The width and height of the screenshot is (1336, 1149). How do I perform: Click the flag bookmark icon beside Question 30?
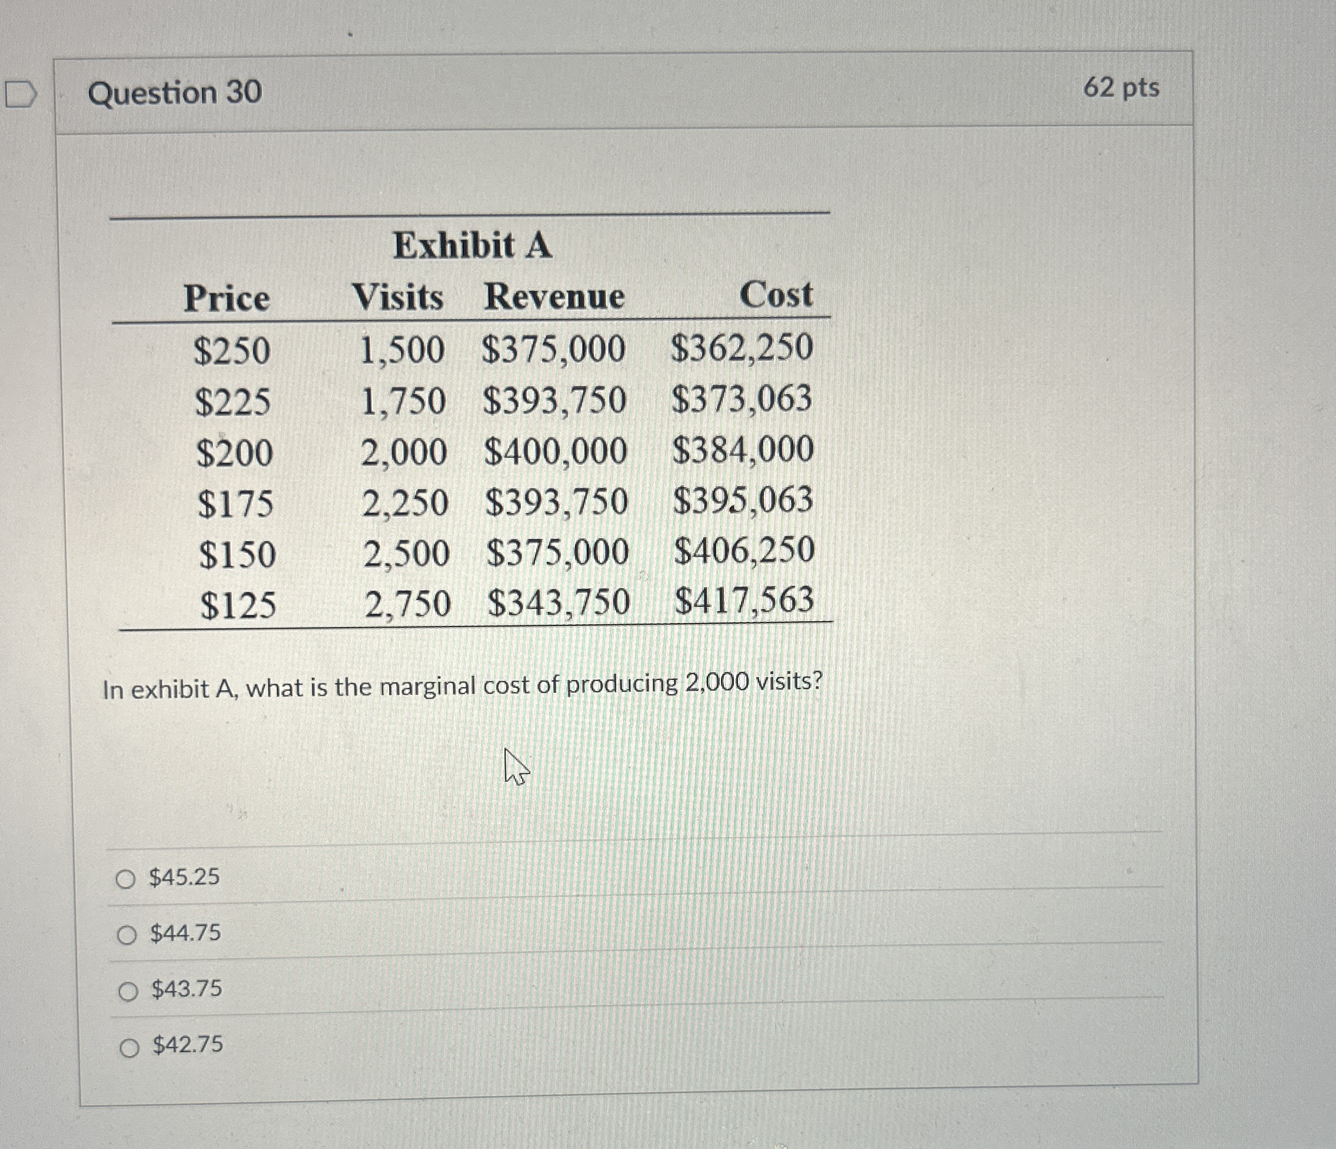[21, 95]
